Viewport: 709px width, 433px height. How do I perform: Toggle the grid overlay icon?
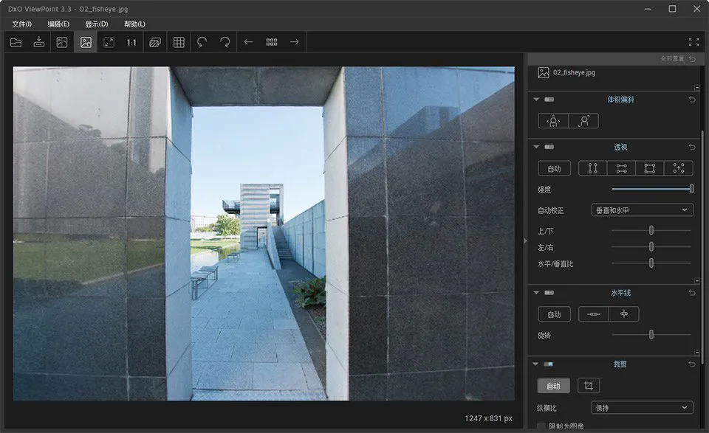pyautogui.click(x=179, y=42)
